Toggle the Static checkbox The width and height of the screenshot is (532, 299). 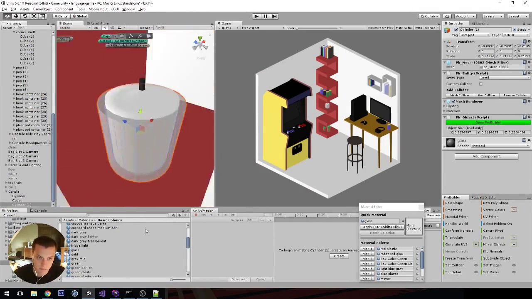[515, 29]
